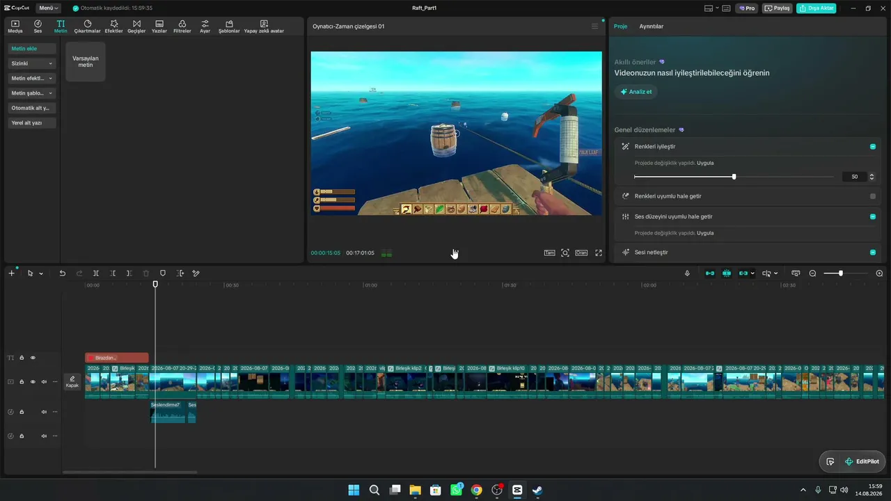Open the selection tool dropdown arrow
The height and width of the screenshot is (501, 891).
[x=41, y=273]
